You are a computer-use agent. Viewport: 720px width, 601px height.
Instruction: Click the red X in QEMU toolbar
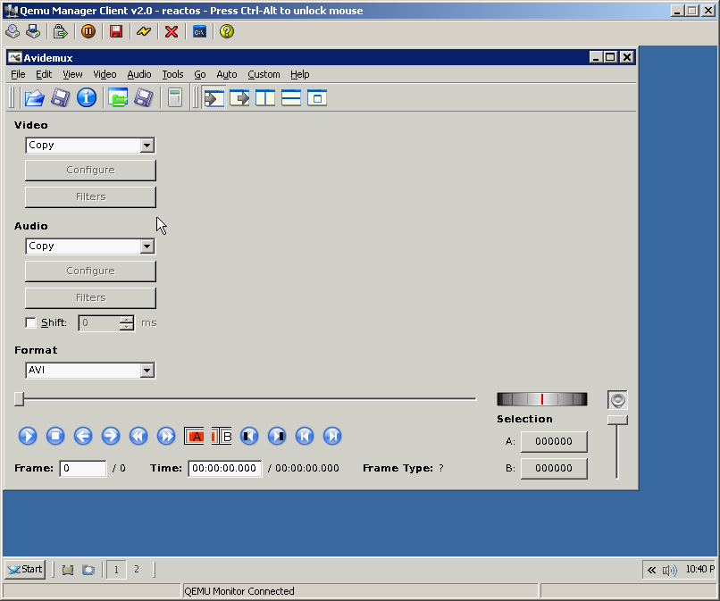coord(172,31)
